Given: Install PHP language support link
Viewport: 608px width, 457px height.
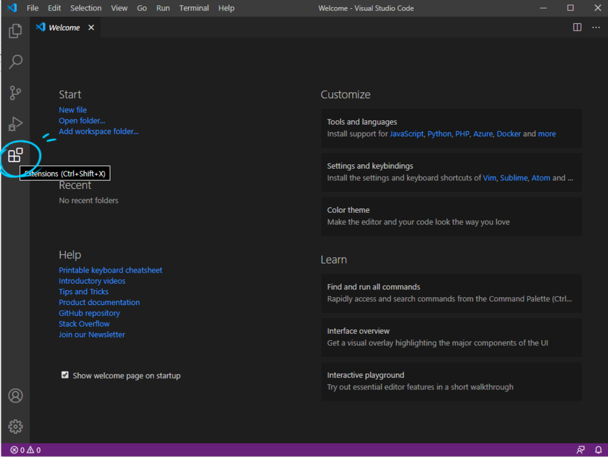Looking at the screenshot, I should [x=462, y=134].
